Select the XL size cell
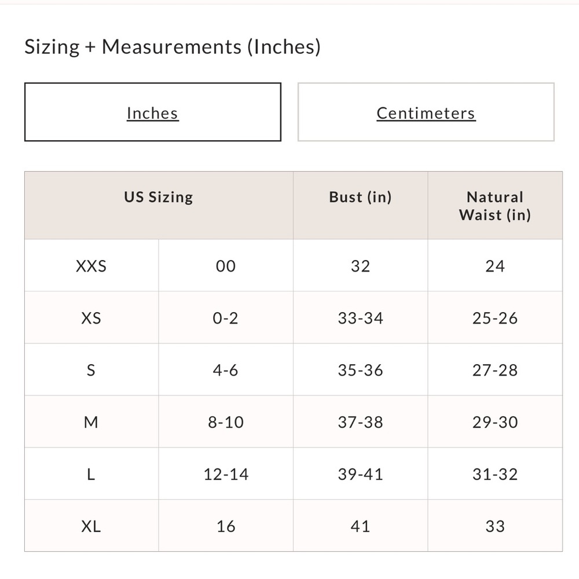 coord(91,526)
